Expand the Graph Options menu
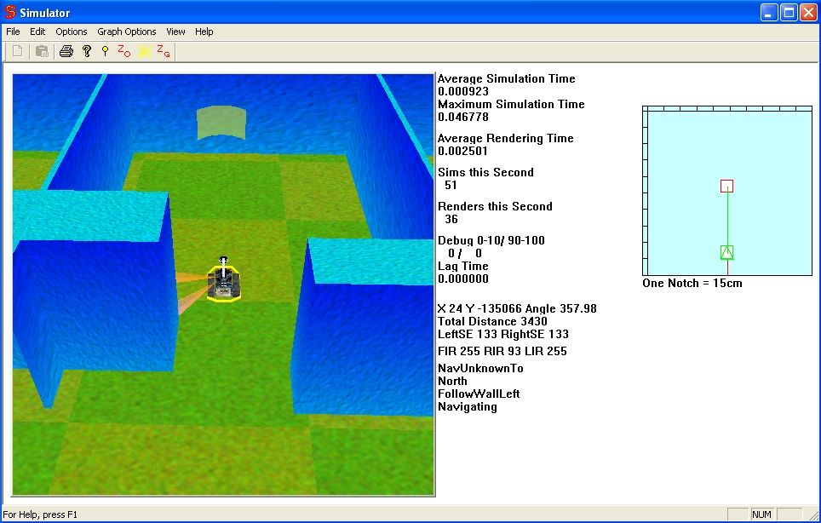This screenshot has height=523, width=821. pos(127,32)
